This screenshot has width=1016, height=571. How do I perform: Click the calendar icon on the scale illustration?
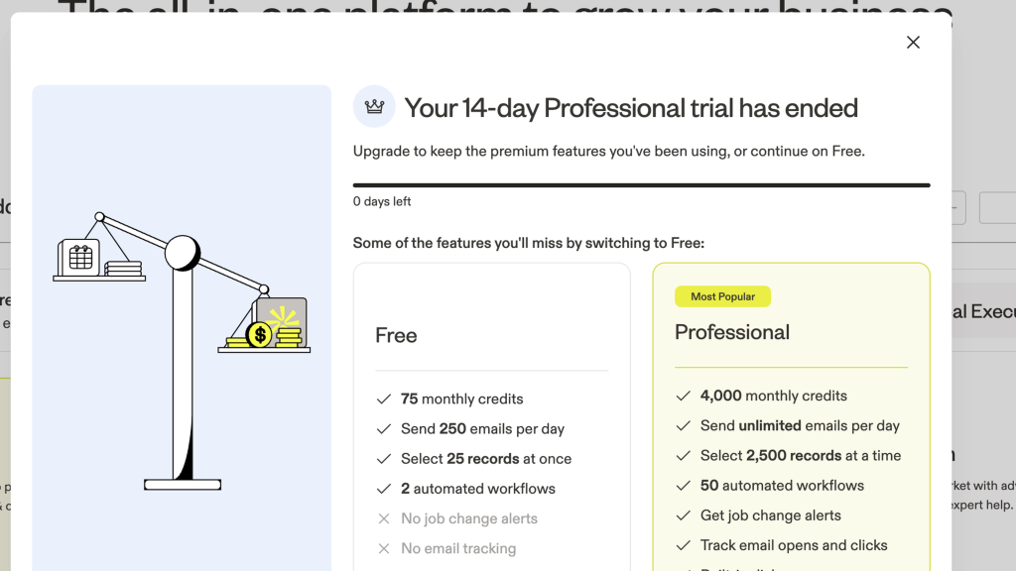coord(78,257)
